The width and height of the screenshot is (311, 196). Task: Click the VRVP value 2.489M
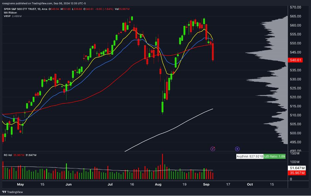point(17,16)
